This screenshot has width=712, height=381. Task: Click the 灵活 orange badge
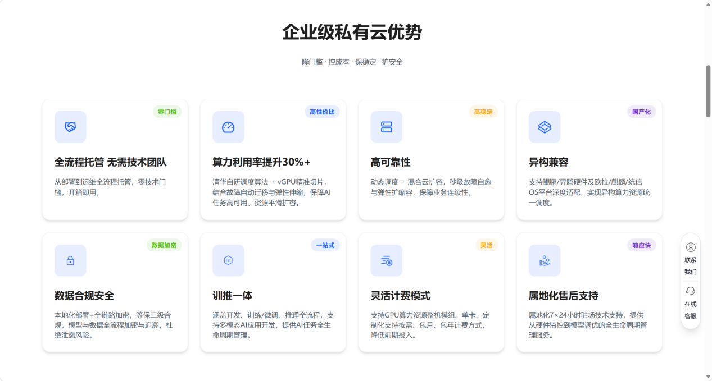(x=486, y=245)
